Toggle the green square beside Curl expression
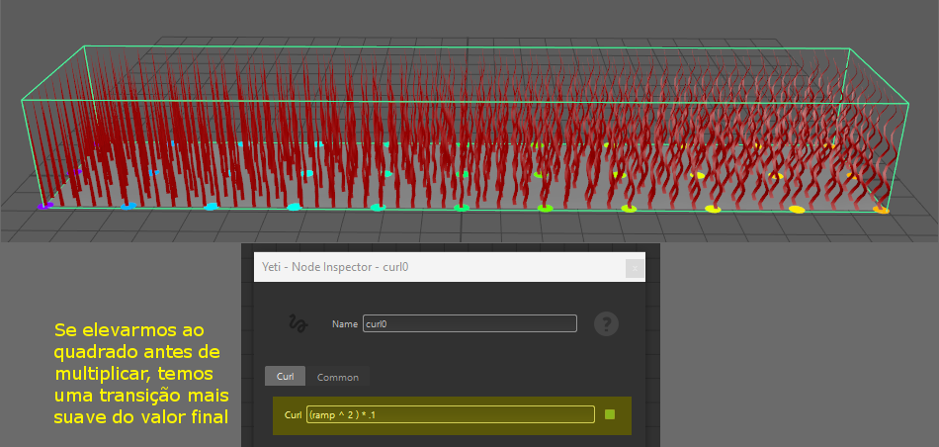 point(610,414)
